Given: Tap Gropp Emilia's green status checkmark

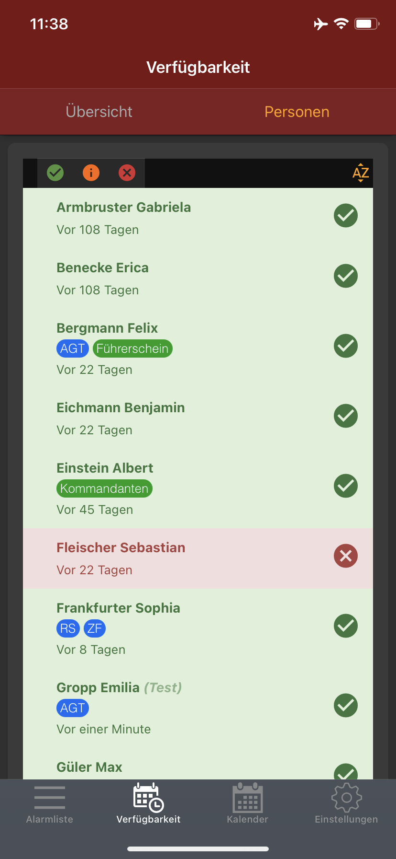Looking at the screenshot, I should click(346, 705).
